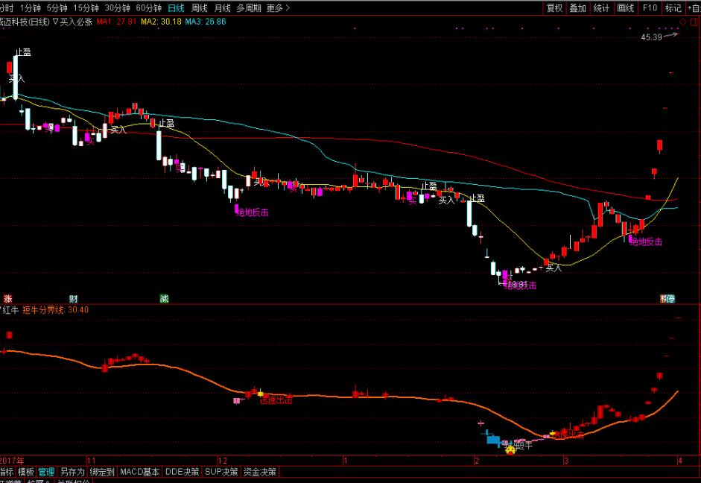The height and width of the screenshot is (483, 701).
Task: Click the MA2: 30.18 value
Action: tap(161, 21)
